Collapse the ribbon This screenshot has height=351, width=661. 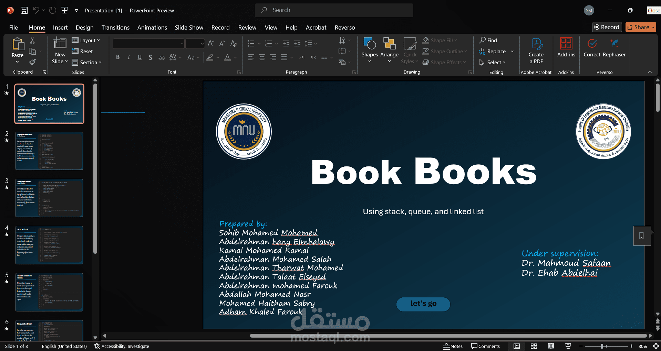pyautogui.click(x=650, y=72)
